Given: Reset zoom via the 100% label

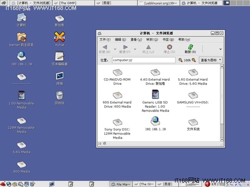Looking at the screenshot, I should coord(187,60).
